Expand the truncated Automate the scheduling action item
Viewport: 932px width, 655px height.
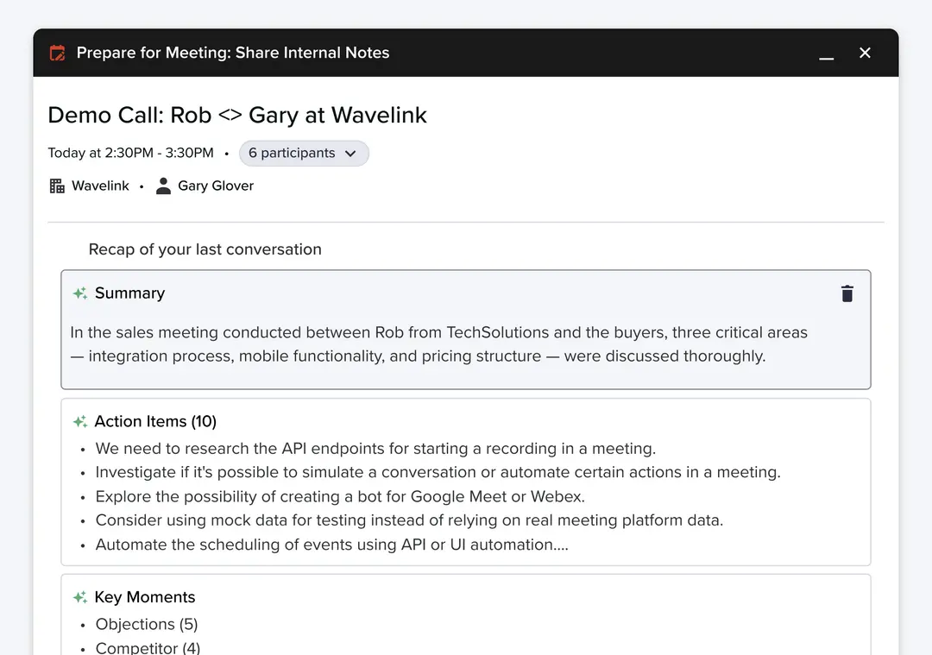(x=331, y=545)
